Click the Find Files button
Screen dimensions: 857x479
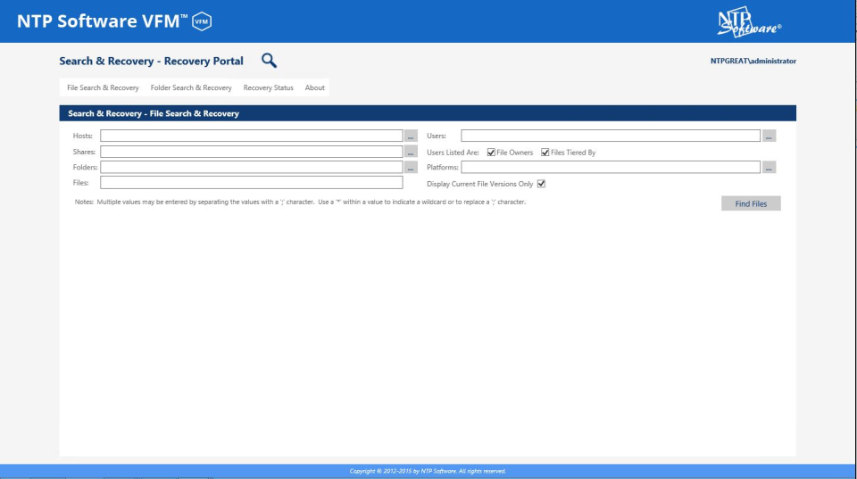751,203
